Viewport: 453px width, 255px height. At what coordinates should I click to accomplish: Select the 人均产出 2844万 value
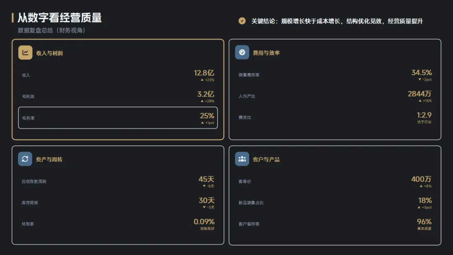pyautogui.click(x=419, y=94)
